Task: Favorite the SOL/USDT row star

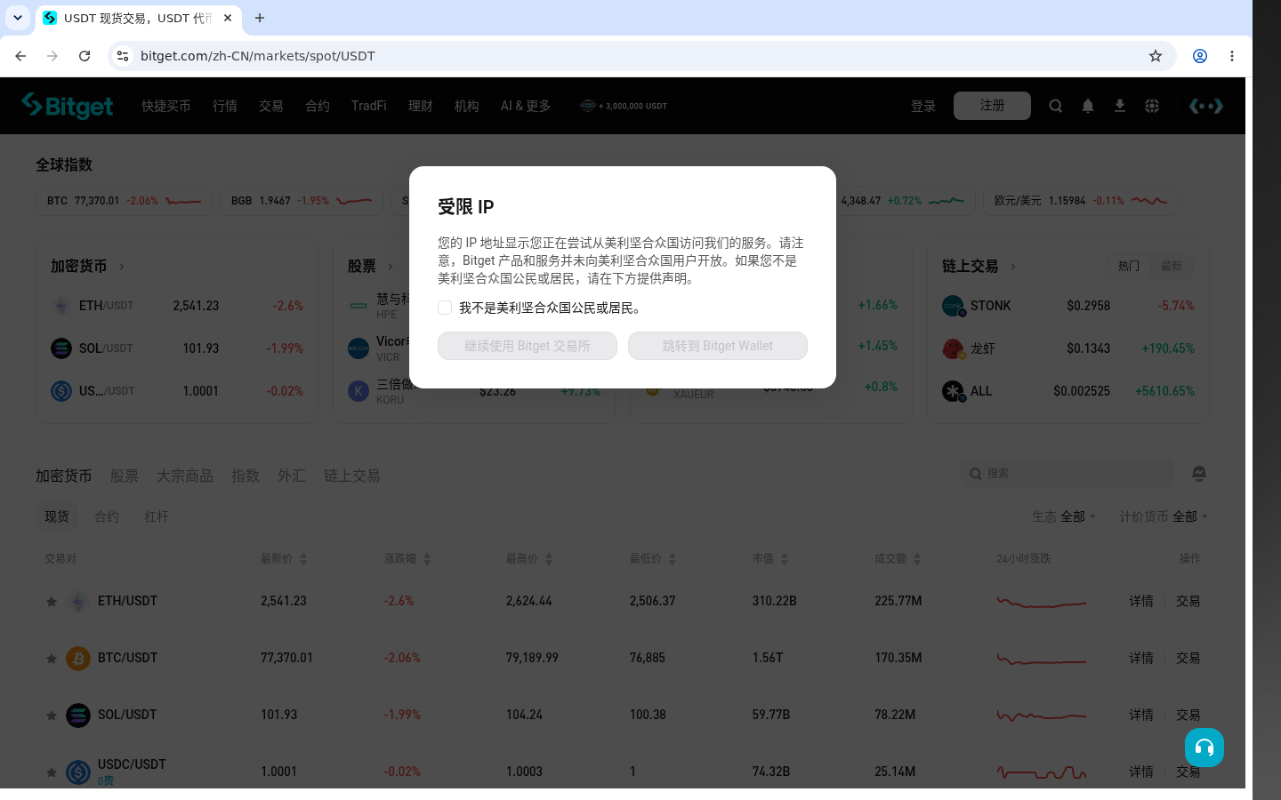Action: pyautogui.click(x=52, y=716)
